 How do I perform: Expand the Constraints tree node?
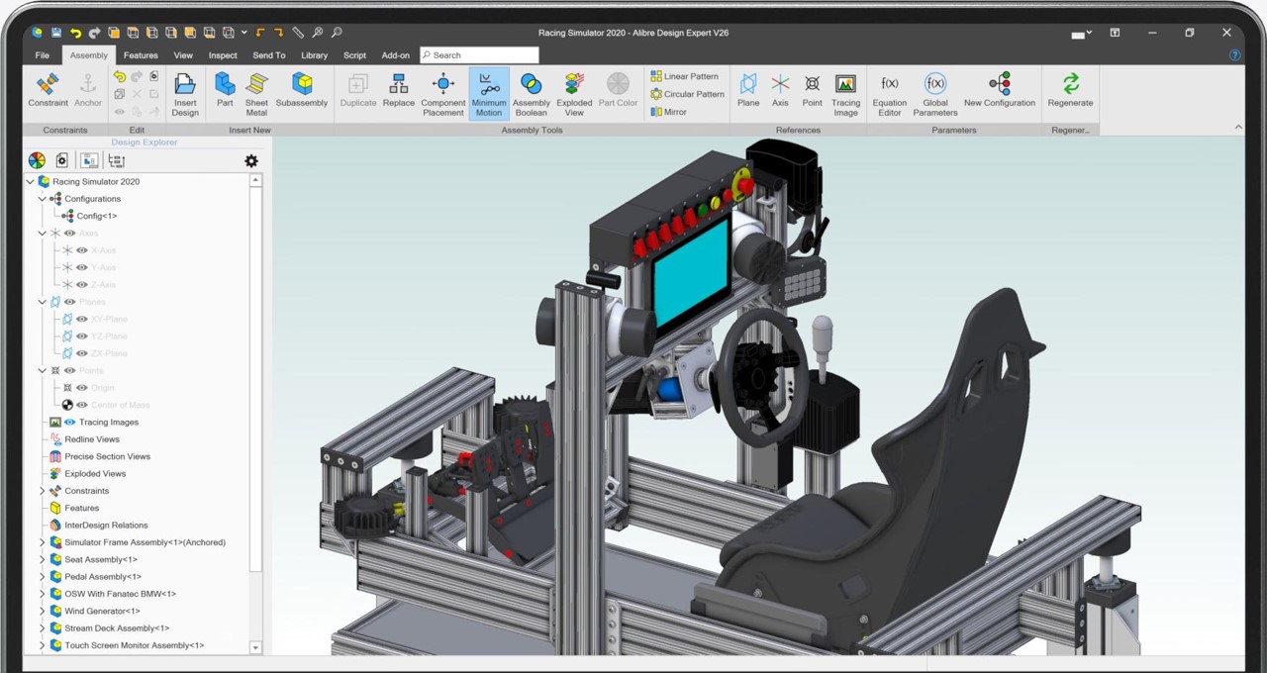click(43, 491)
